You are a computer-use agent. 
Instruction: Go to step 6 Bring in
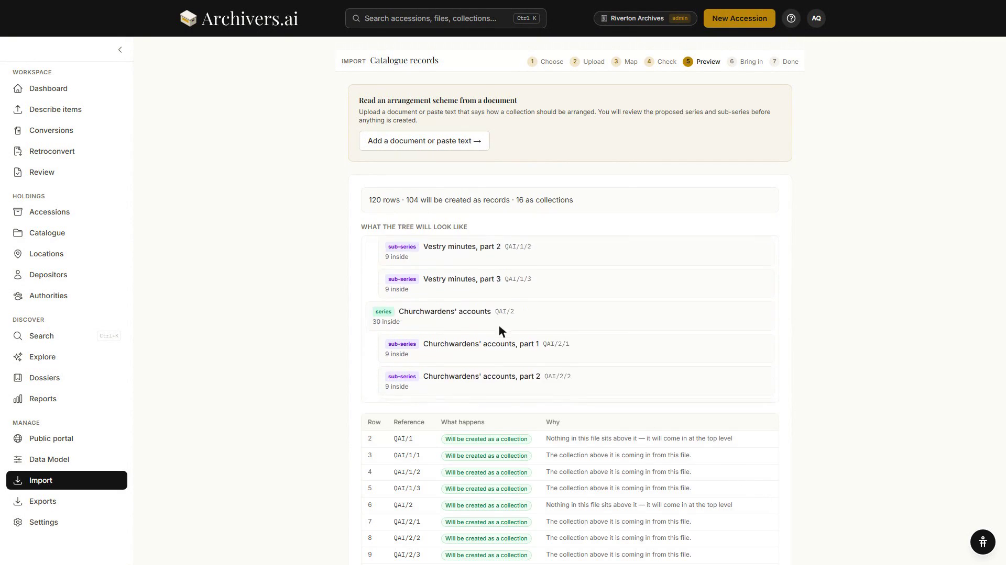[x=745, y=62]
